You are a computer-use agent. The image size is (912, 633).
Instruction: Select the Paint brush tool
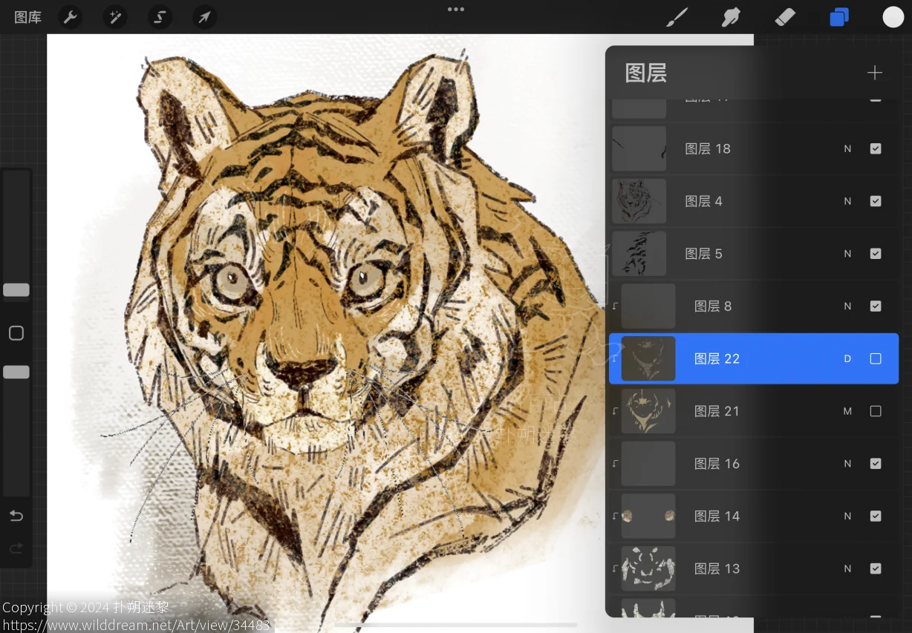[x=677, y=17]
